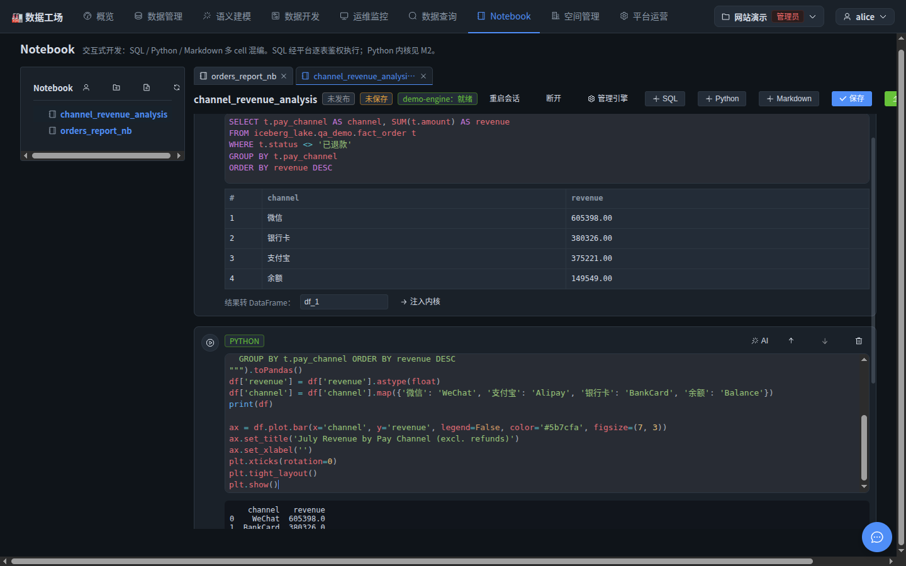Open 空间管理 menu
Image resolution: width=906 pixels, height=566 pixels.
coord(576,16)
